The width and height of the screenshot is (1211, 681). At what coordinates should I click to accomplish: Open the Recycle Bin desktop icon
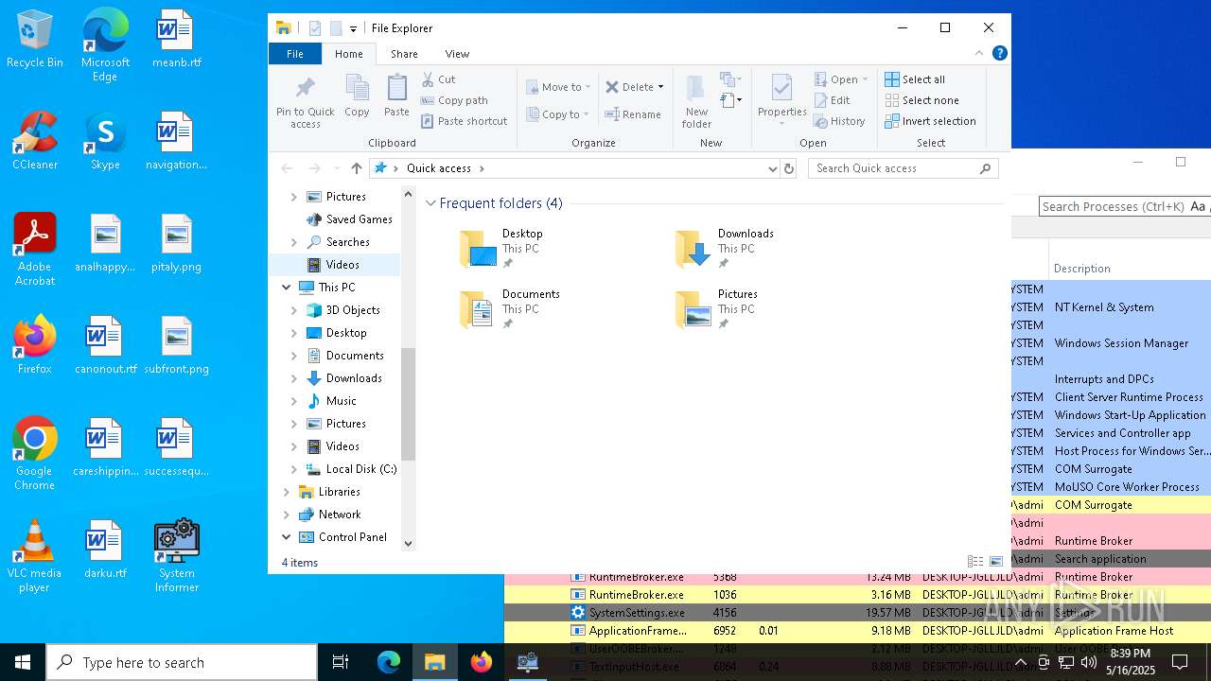coord(35,40)
